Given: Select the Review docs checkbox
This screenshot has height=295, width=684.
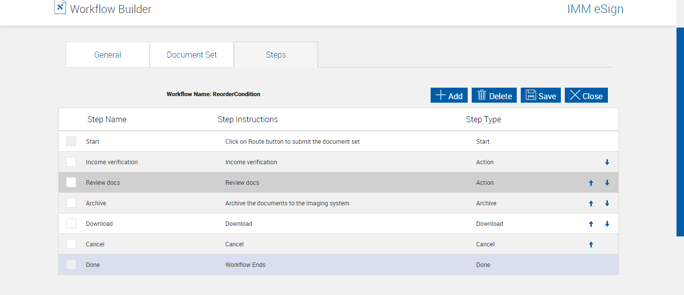Looking at the screenshot, I should [x=71, y=182].
